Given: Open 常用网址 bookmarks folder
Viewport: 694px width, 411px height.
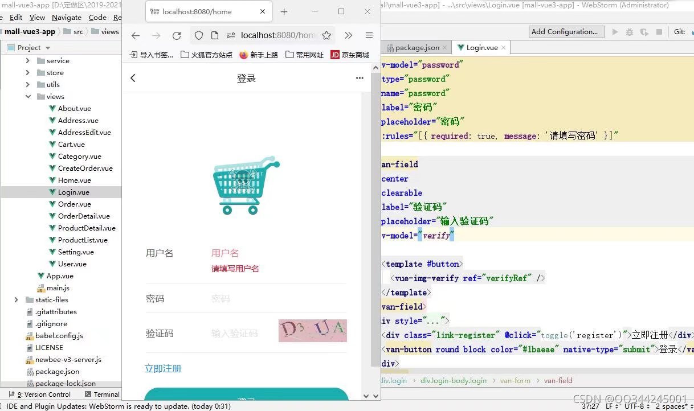Looking at the screenshot, I should pyautogui.click(x=304, y=55).
